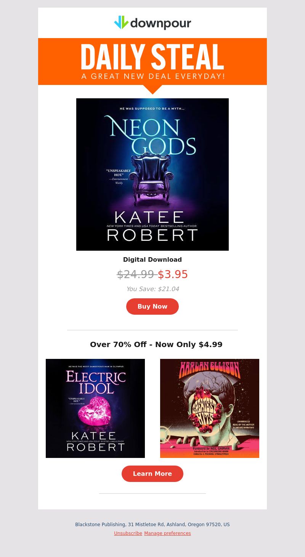
Task: Click the A Great New Deal Everyday tagline
Action: [x=153, y=76]
